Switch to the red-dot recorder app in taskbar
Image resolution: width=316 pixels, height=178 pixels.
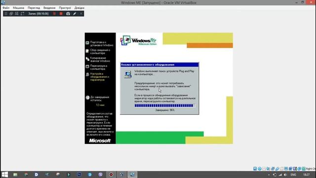coord(111,175)
